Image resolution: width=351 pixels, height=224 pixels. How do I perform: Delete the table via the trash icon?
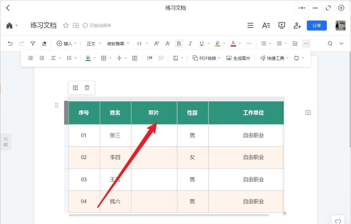click(87, 87)
